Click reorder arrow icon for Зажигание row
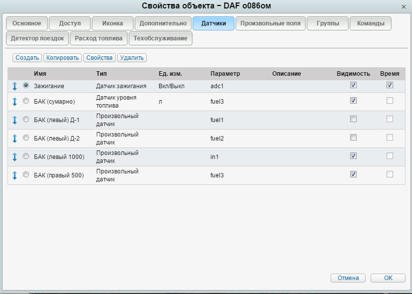 [15, 86]
